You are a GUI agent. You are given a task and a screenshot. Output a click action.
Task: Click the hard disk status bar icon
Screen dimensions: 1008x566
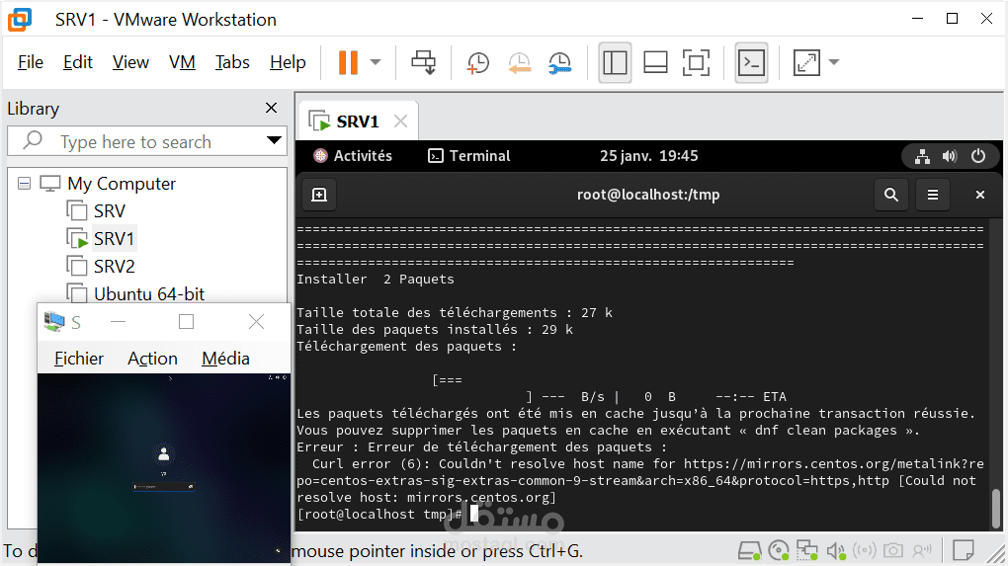[x=749, y=550]
